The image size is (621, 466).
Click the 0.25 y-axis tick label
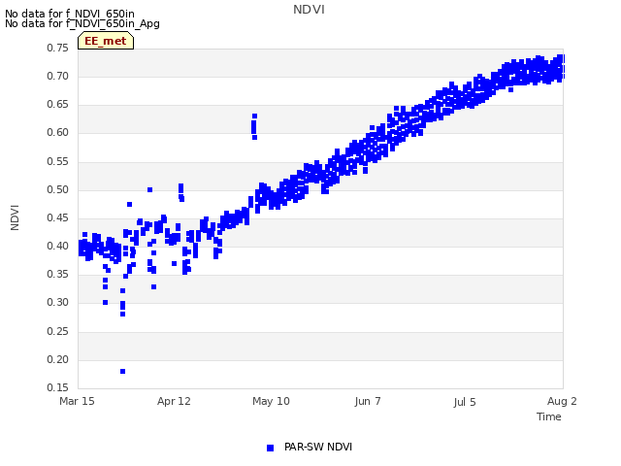pyautogui.click(x=57, y=331)
